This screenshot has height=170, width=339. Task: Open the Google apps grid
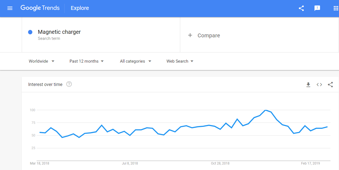pyautogui.click(x=336, y=8)
